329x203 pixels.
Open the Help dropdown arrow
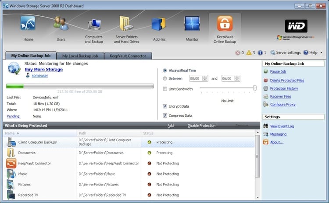coord(321,53)
